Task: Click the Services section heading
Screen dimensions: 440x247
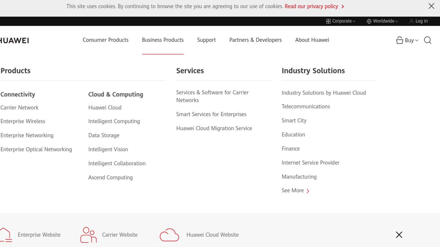Action: [190, 71]
